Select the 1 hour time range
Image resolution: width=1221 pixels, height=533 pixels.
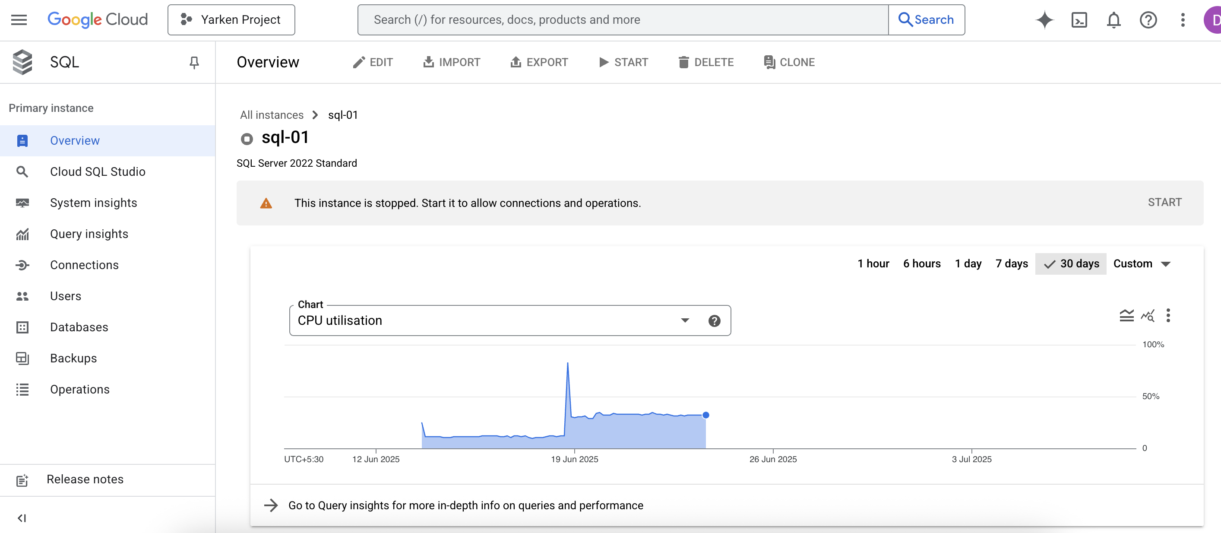click(x=873, y=263)
